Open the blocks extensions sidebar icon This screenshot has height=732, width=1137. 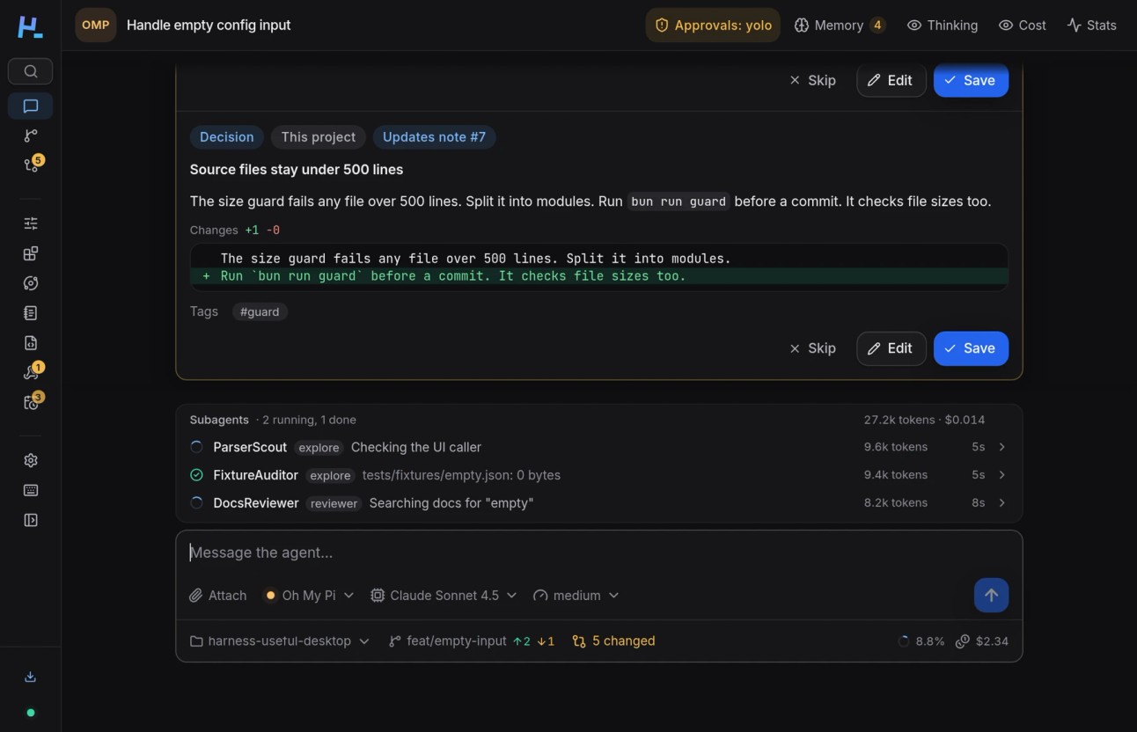coord(30,253)
